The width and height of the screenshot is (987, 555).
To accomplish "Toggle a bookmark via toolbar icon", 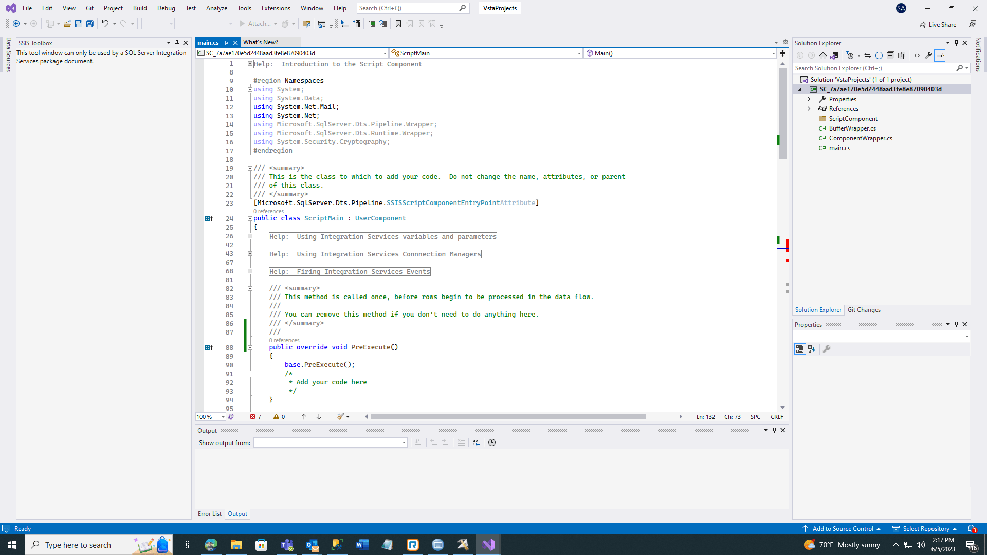I will point(398,24).
